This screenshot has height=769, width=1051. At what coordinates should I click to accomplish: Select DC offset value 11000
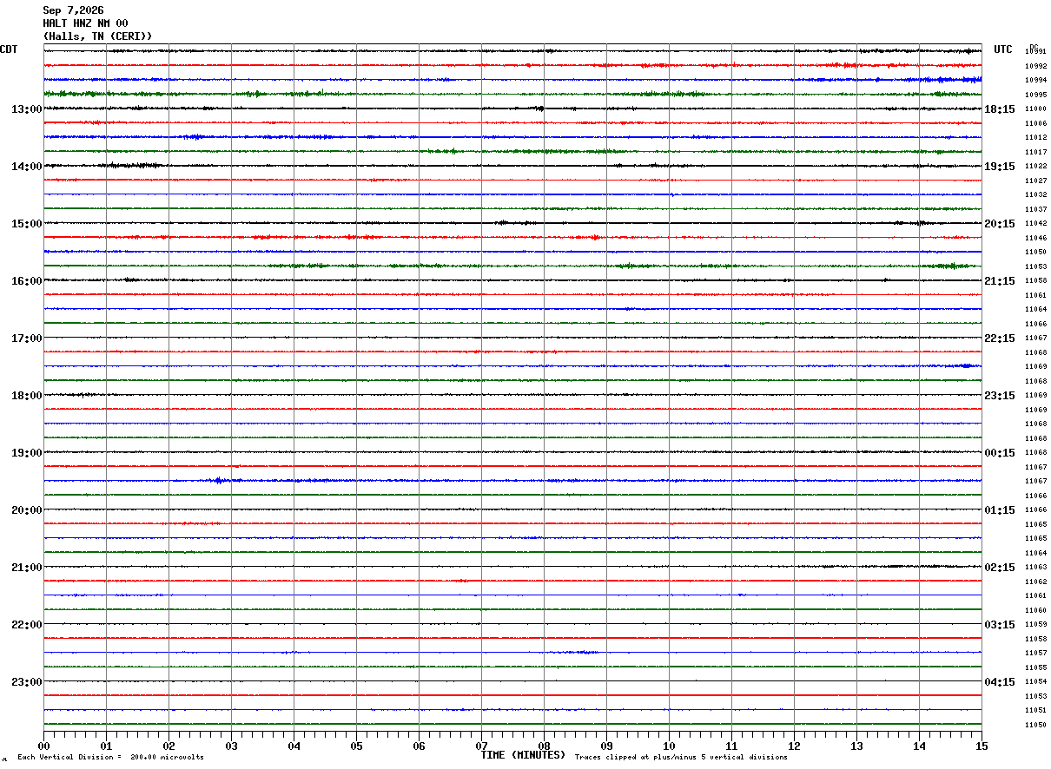coord(1035,109)
